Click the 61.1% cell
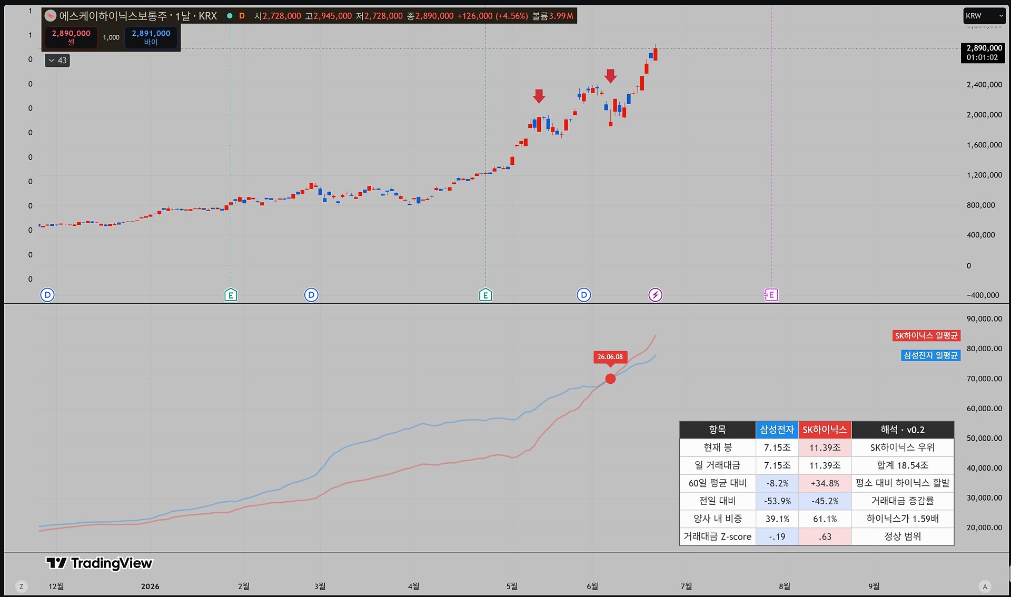The image size is (1011, 597). (825, 519)
